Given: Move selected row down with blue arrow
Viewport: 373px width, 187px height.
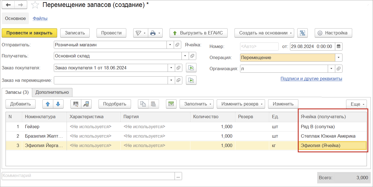Looking at the screenshot, I should 58,104.
